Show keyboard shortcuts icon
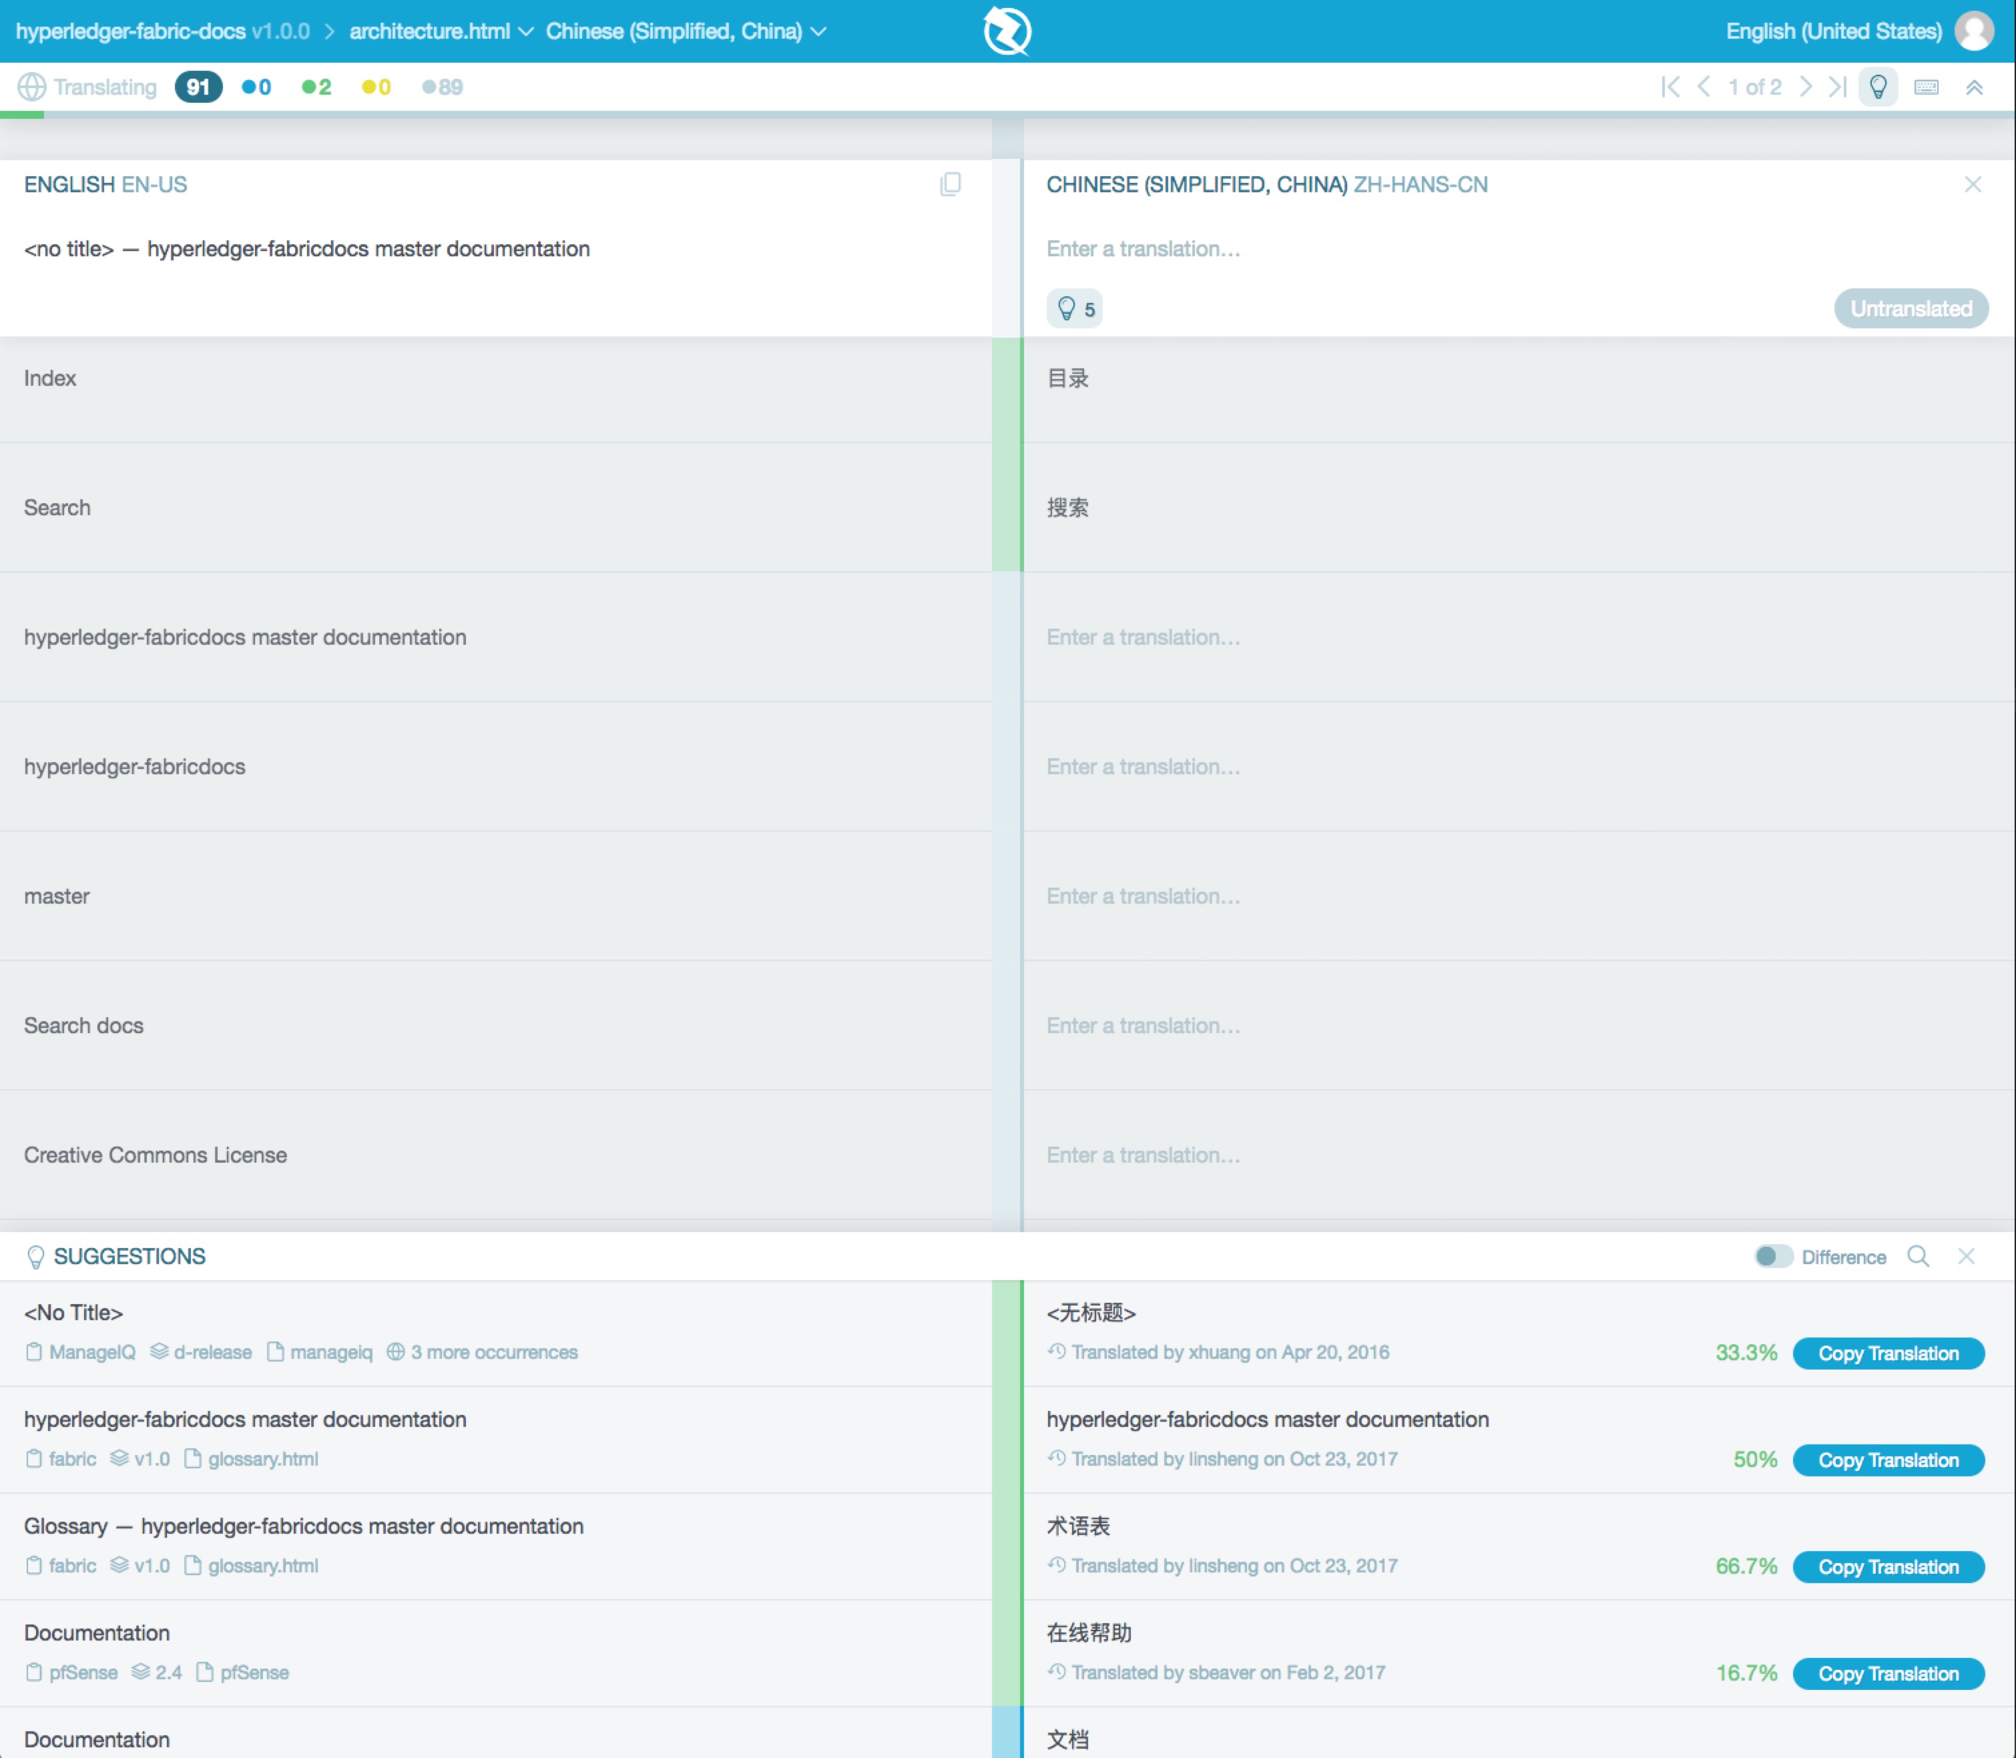Image resolution: width=2016 pixels, height=1758 pixels. click(1927, 87)
